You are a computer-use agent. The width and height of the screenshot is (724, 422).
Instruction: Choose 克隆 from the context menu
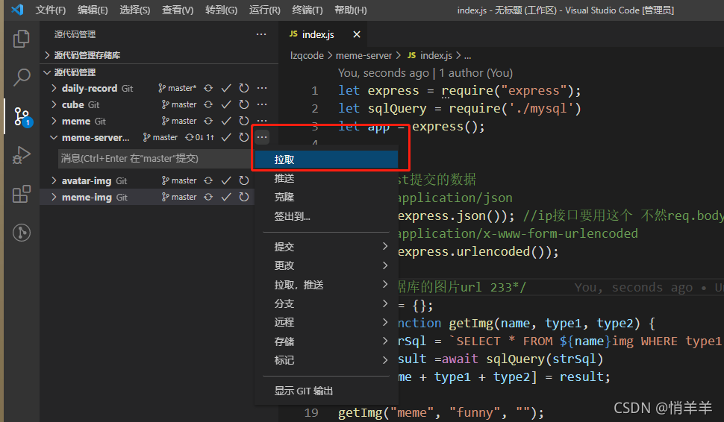326,198
